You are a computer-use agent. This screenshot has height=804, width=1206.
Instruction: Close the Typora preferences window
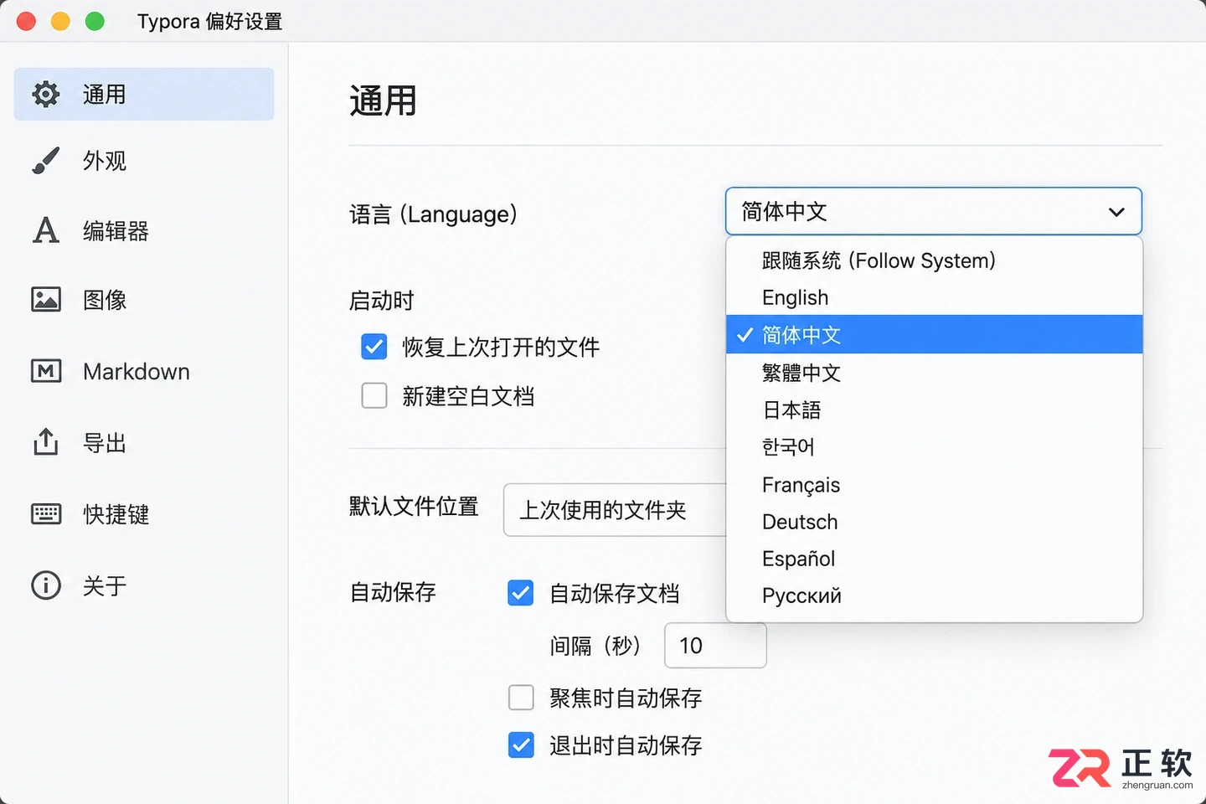click(x=26, y=21)
